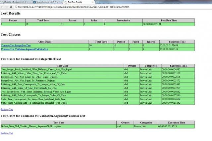Click the SourceForge.net tab favicon

tap(35, 2)
